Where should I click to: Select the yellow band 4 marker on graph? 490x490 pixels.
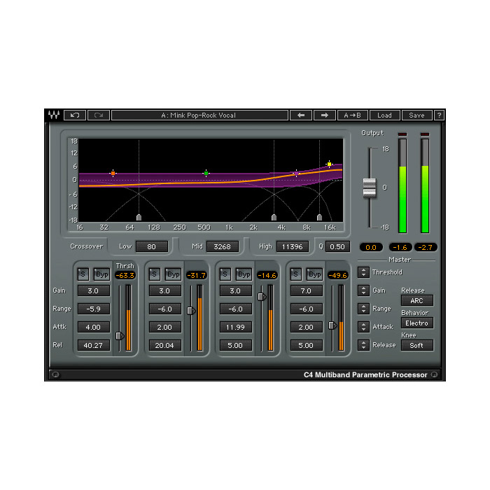[x=329, y=164]
